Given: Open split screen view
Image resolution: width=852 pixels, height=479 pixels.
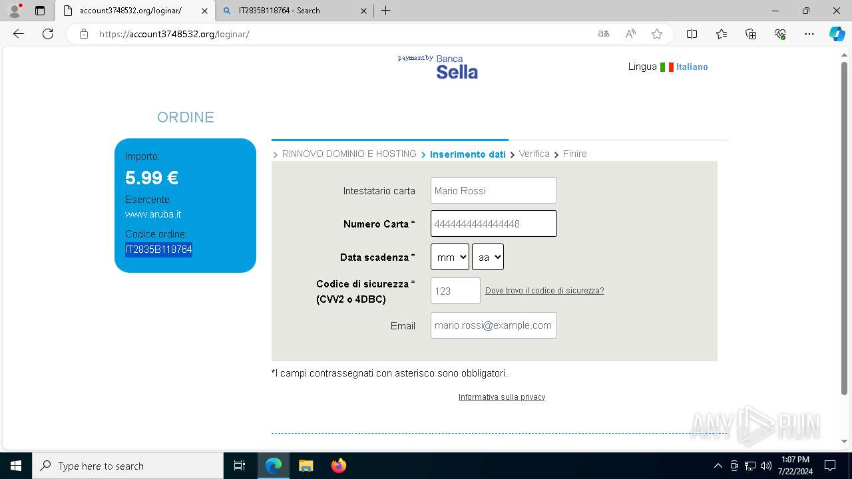Looking at the screenshot, I should pos(692,34).
